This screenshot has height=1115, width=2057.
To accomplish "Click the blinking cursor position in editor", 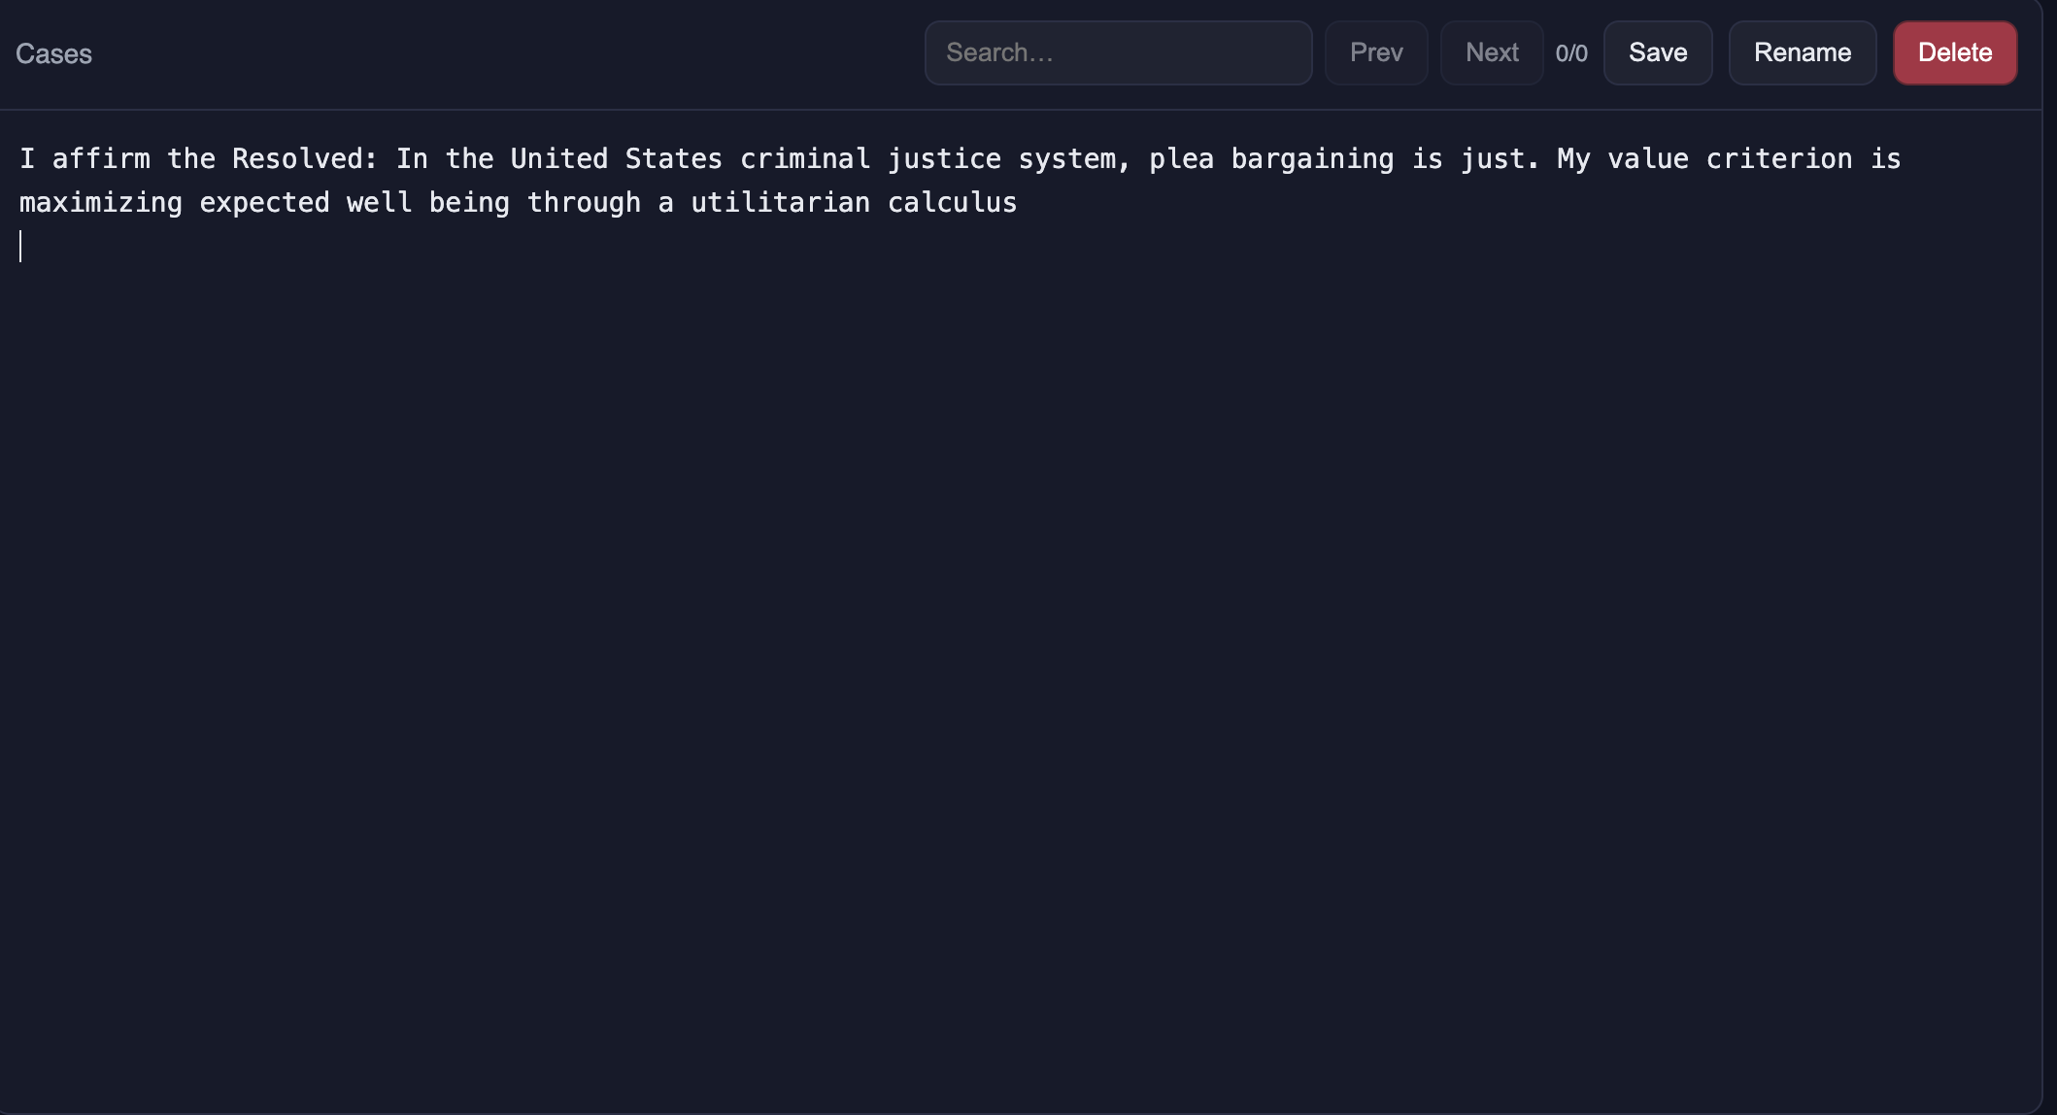I will [20, 246].
